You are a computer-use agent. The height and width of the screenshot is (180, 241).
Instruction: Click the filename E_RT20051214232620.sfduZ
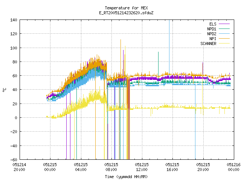click(126, 13)
